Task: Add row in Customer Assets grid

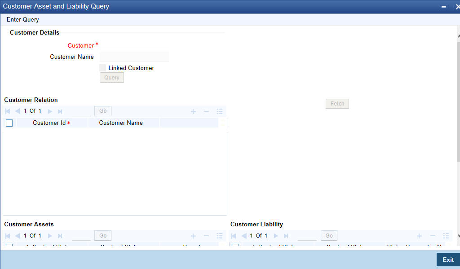Action: tap(193, 236)
